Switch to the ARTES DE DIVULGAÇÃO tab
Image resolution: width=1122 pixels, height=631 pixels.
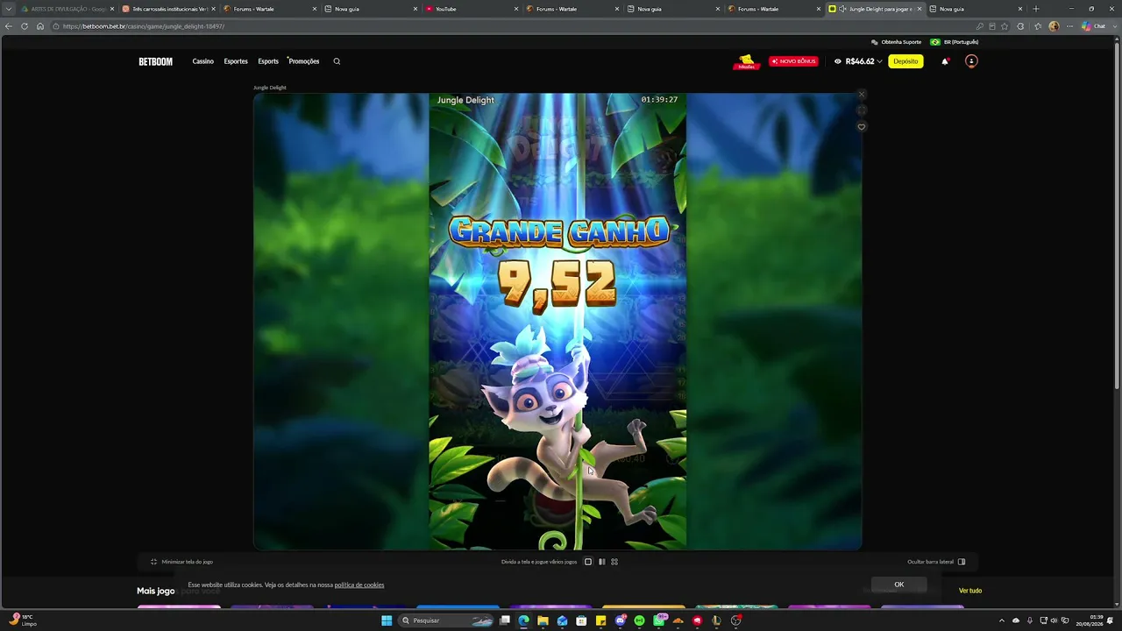click(68, 9)
